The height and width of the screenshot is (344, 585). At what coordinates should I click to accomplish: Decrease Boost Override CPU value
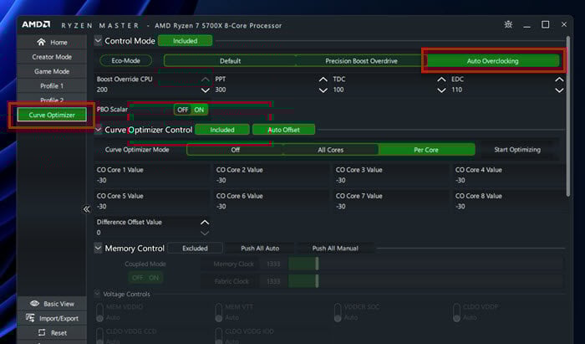(x=206, y=90)
